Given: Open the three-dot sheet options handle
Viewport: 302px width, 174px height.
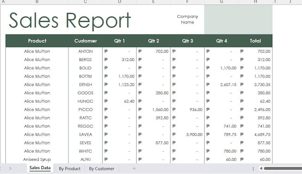Looking at the screenshot, I should [253, 169].
